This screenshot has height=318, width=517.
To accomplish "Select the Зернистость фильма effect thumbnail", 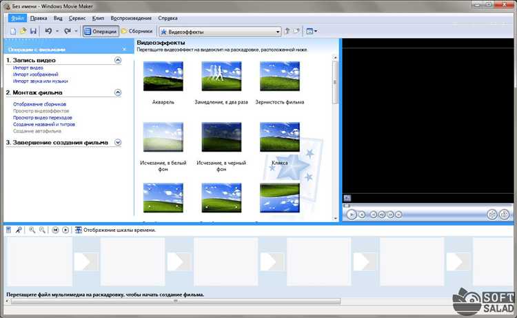I will click(x=280, y=76).
